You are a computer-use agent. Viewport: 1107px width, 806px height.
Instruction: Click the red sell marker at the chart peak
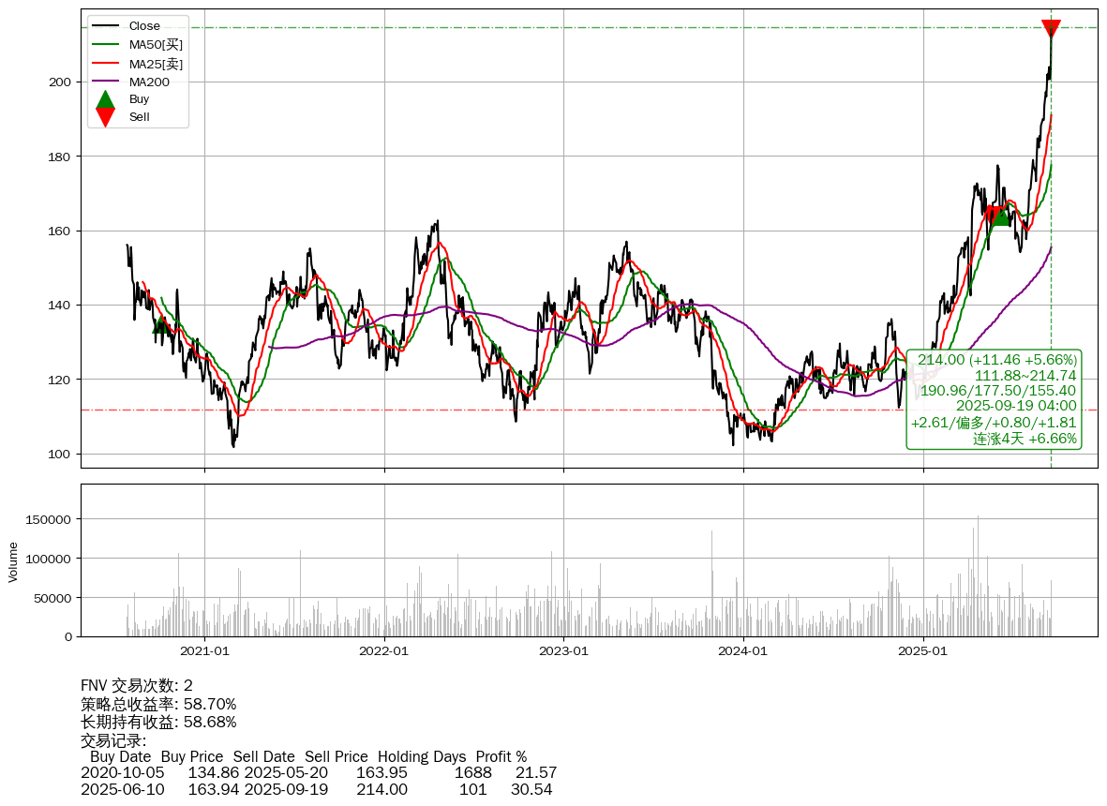tap(1051, 29)
